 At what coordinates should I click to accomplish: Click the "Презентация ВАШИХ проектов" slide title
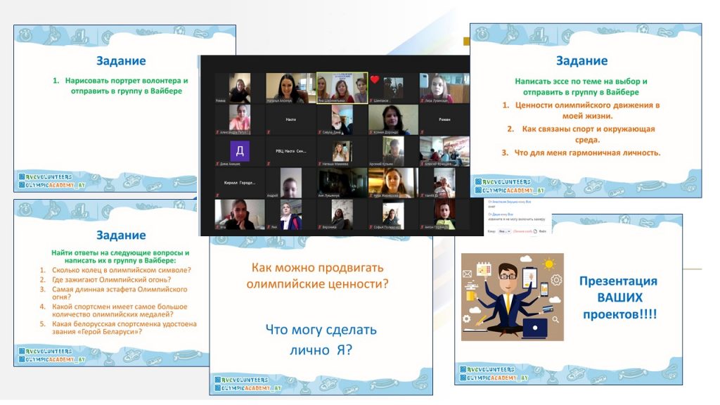617,297
